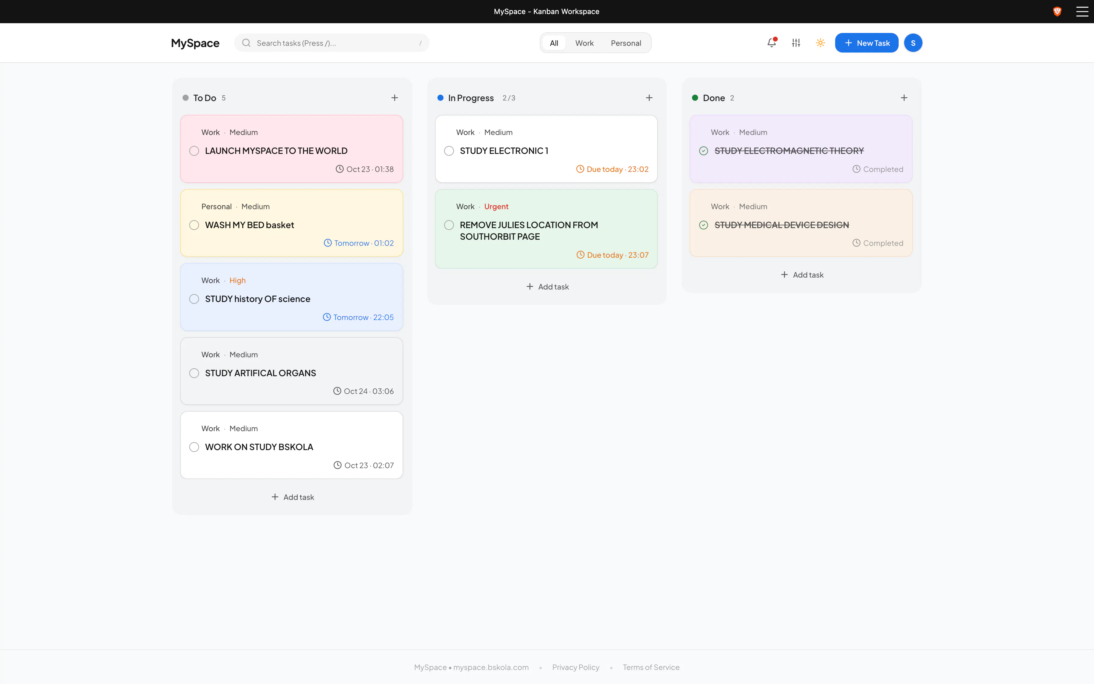Click the MySpace logo

click(x=195, y=43)
